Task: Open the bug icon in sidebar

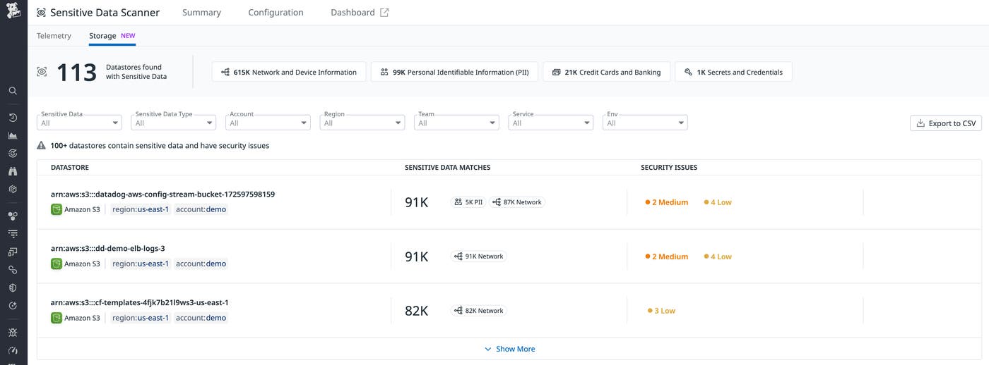Action: tap(13, 332)
